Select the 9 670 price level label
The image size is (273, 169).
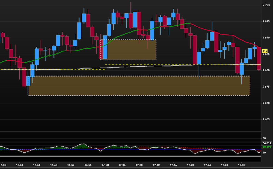266,103
